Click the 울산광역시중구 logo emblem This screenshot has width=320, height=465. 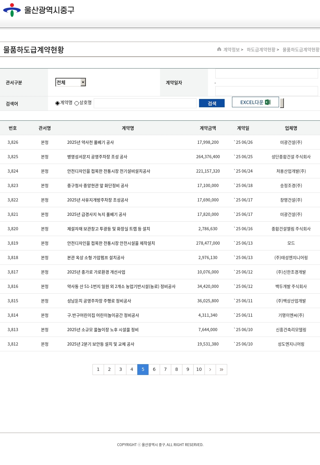[x=12, y=10]
